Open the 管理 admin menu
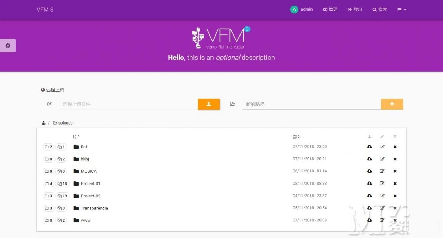443x238 pixels. pyautogui.click(x=330, y=10)
